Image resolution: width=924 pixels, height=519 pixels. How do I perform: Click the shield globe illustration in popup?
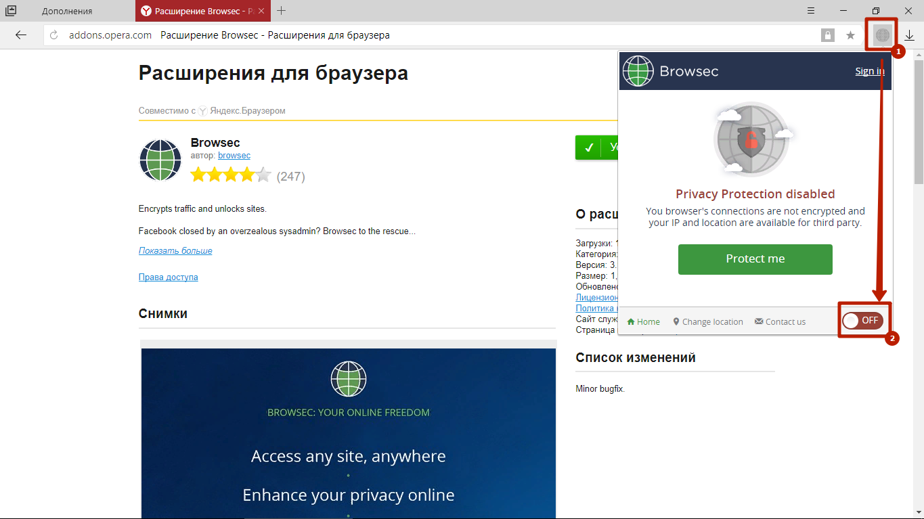coord(751,139)
